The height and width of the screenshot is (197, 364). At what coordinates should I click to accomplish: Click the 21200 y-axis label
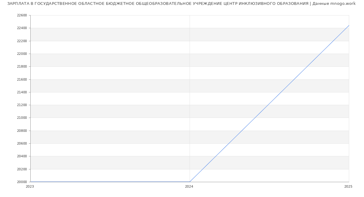[x=22, y=105]
